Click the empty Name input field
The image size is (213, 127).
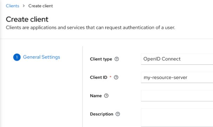pyautogui.click(x=177, y=96)
